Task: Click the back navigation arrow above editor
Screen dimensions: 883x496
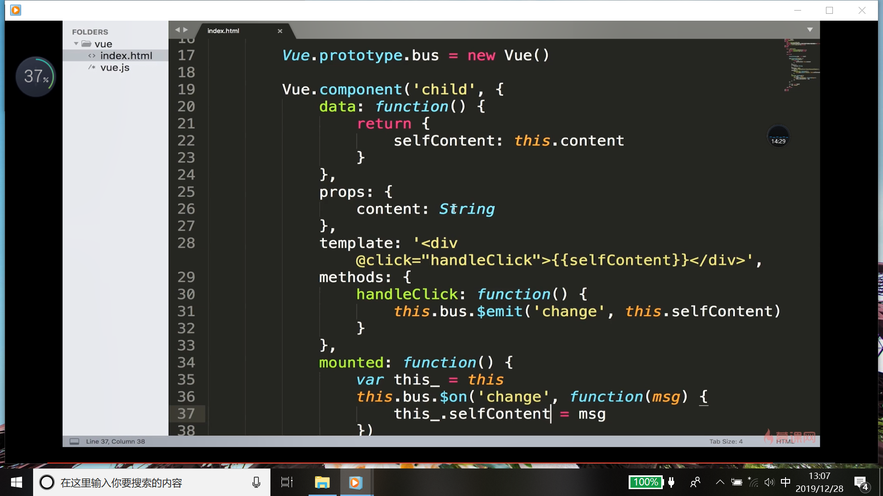Action: point(177,30)
